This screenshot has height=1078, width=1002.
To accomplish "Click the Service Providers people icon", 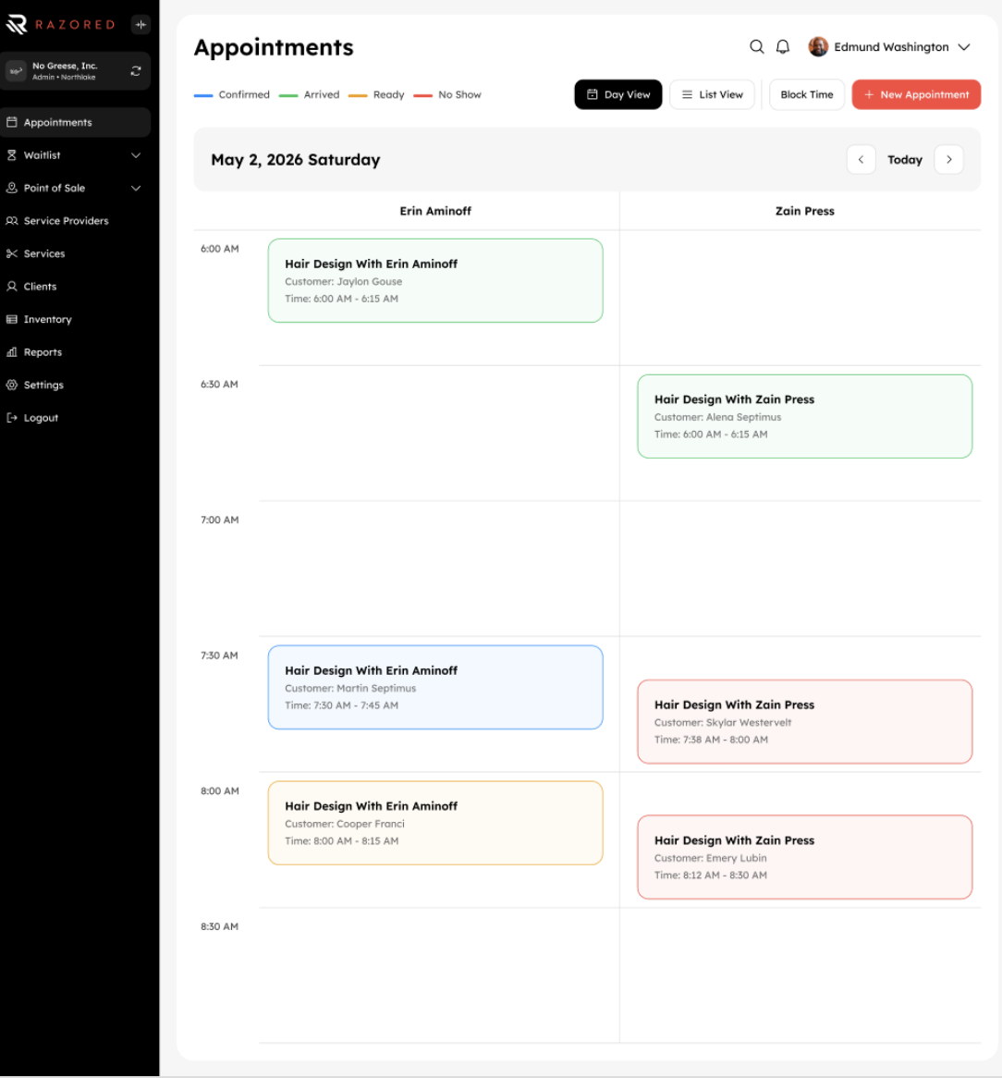I will (x=12, y=221).
